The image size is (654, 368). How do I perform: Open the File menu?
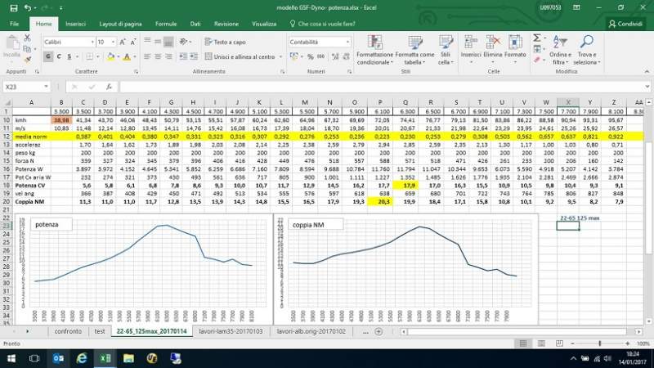tap(15, 24)
